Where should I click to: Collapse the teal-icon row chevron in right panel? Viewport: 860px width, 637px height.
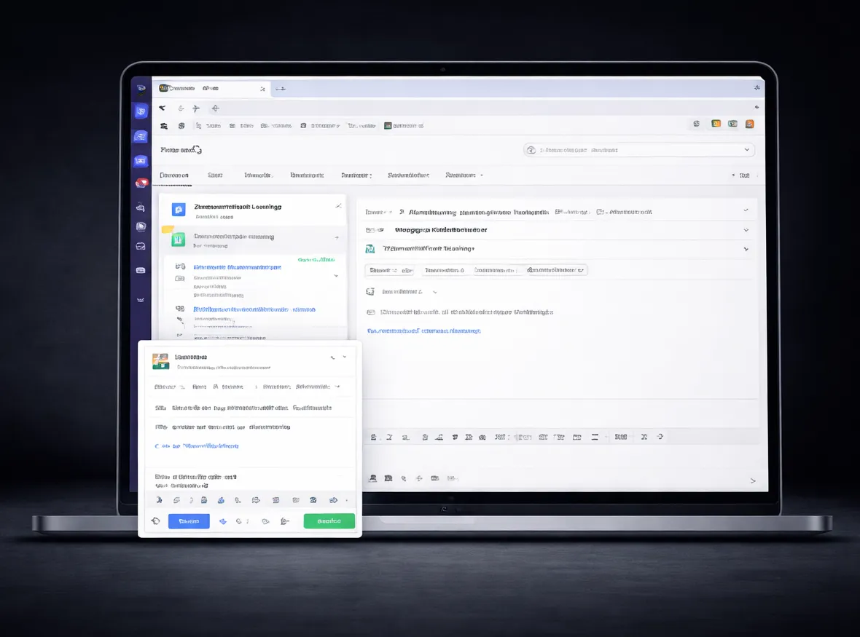(x=746, y=249)
